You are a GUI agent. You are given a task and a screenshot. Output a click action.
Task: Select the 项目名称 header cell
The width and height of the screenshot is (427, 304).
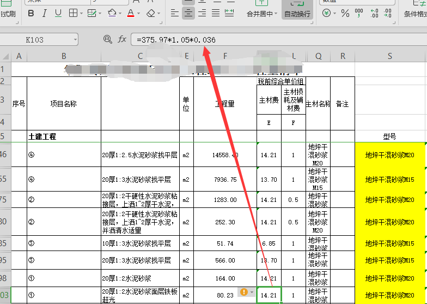[64, 104]
